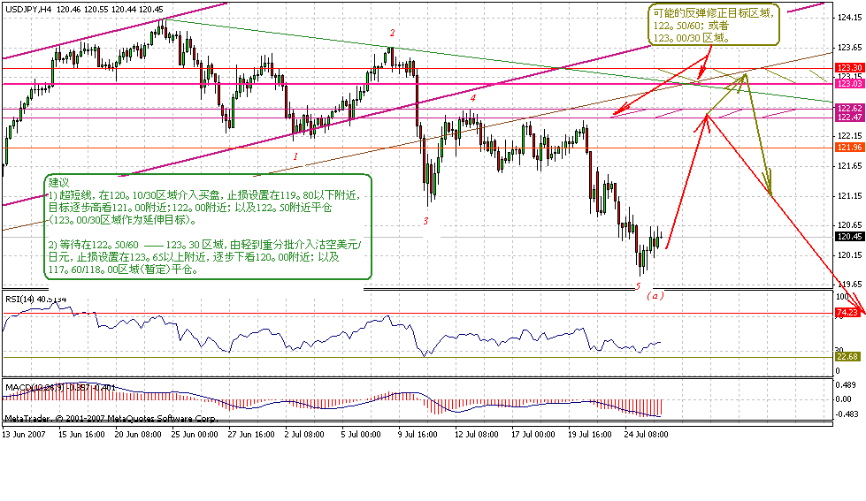Screen dimensions: 866x501
Task: Click the 122.62 price level tag
Action: pyautogui.click(x=849, y=109)
